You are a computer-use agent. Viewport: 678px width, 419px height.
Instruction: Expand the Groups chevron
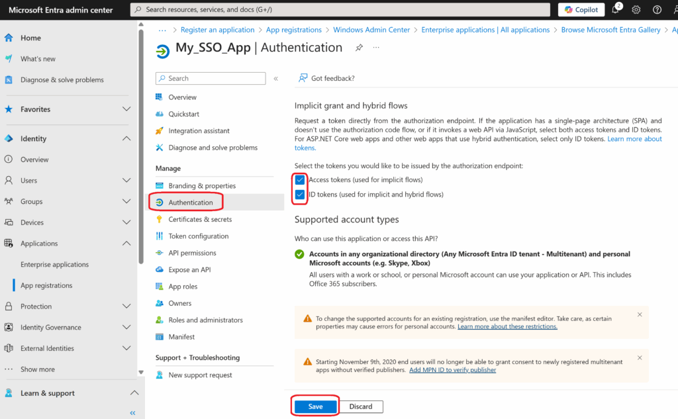pyautogui.click(x=126, y=201)
